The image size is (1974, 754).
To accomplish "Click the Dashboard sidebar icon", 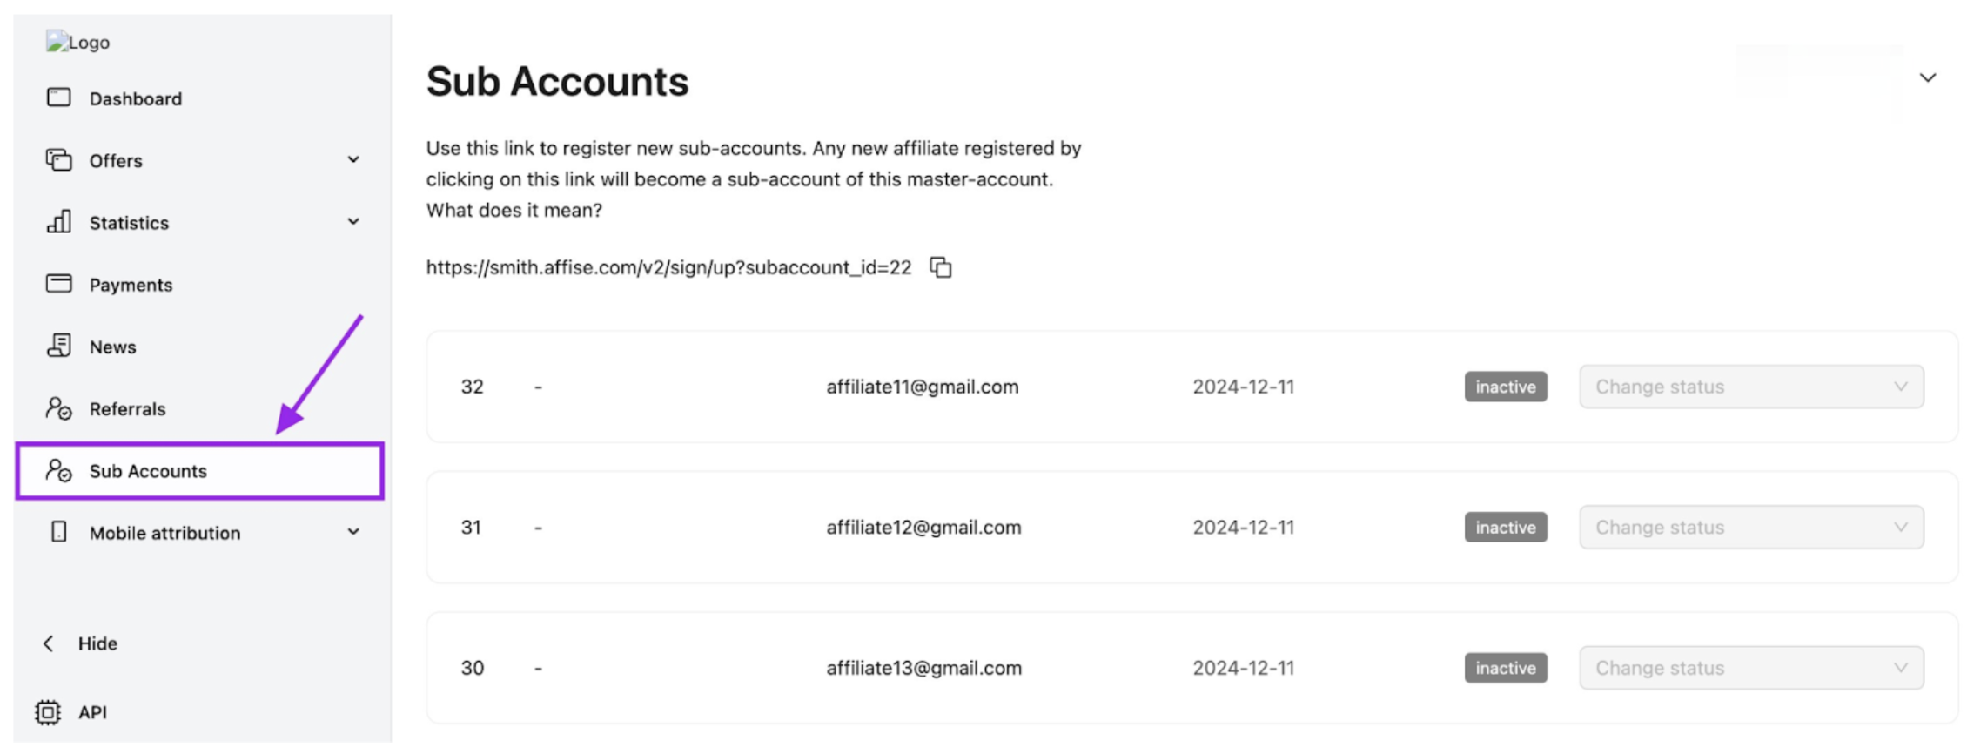I will point(58,98).
